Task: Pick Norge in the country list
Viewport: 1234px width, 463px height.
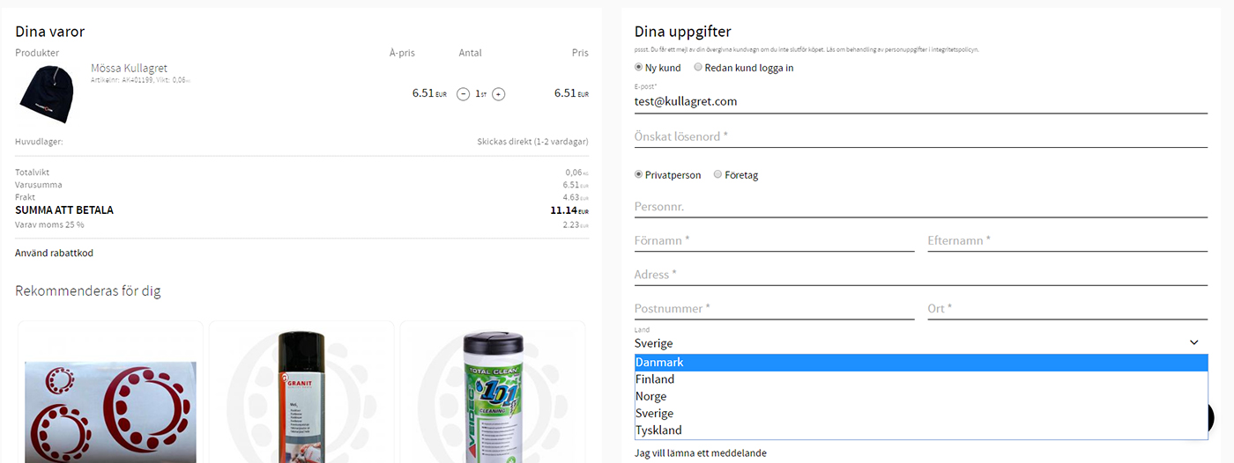Action: click(x=921, y=396)
